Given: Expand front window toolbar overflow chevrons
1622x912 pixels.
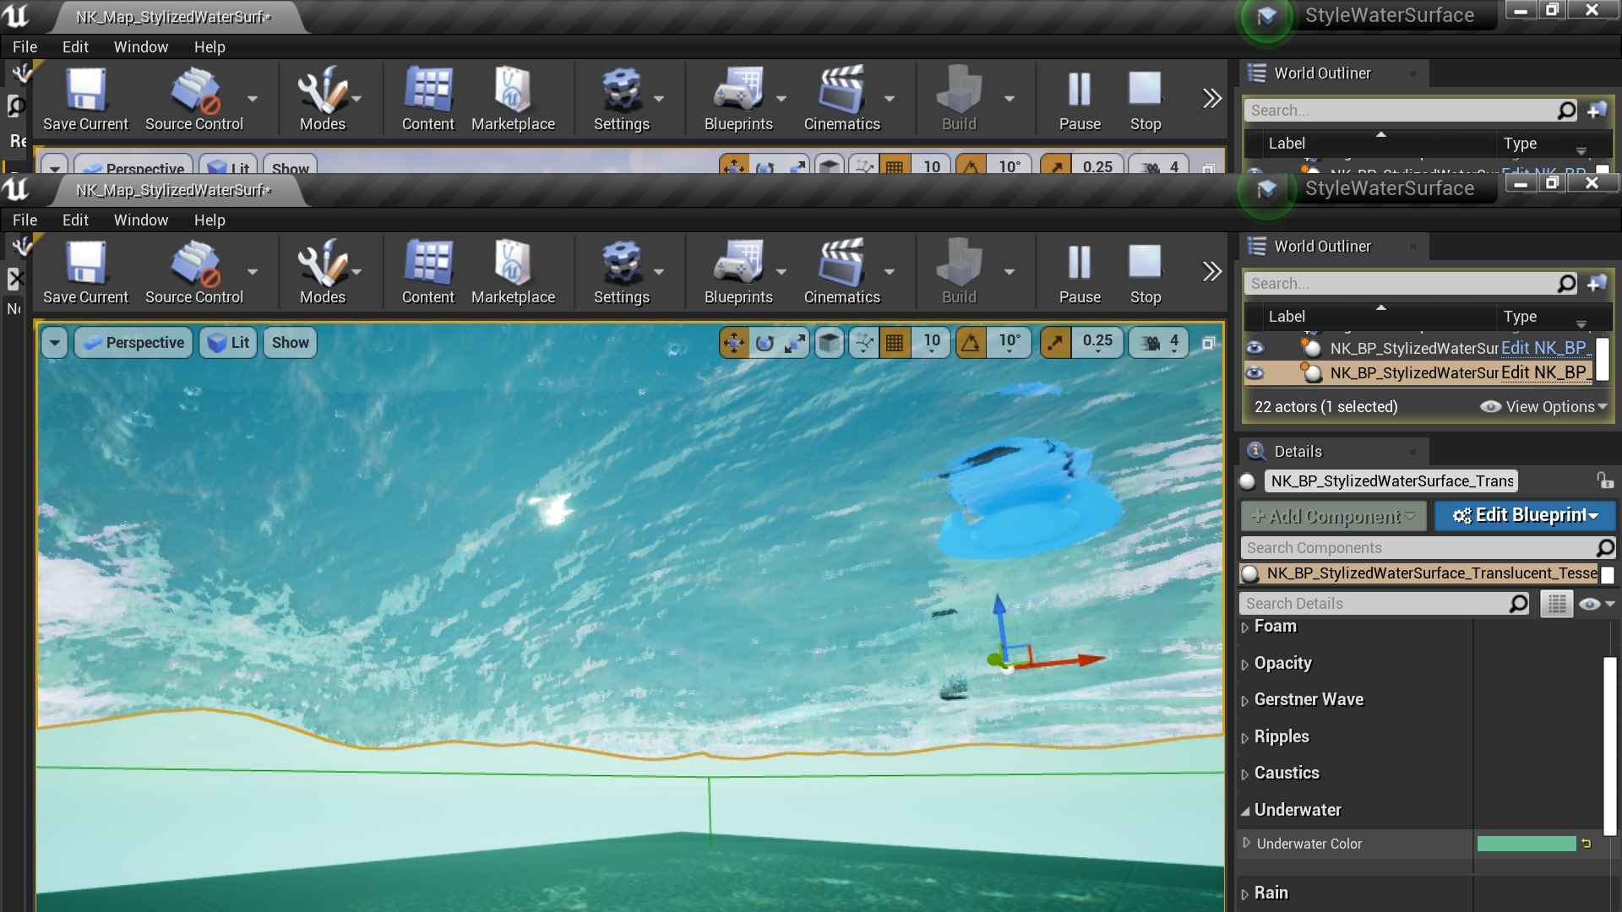Looking at the screenshot, I should point(1212,272).
